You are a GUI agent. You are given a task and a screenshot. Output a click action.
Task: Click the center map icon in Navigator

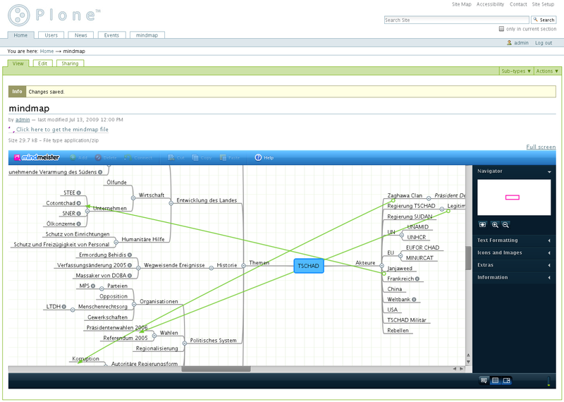pyautogui.click(x=483, y=224)
